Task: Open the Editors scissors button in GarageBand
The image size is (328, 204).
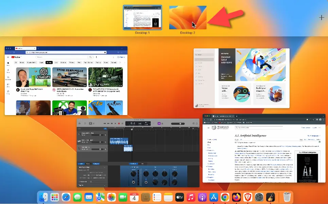Action: coord(94,124)
